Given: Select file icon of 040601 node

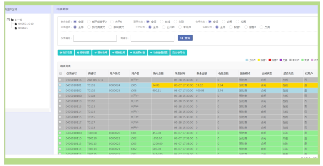Looking at the screenshot, I should (x=16, y=28).
